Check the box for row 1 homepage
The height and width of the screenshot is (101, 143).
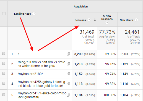4,54
